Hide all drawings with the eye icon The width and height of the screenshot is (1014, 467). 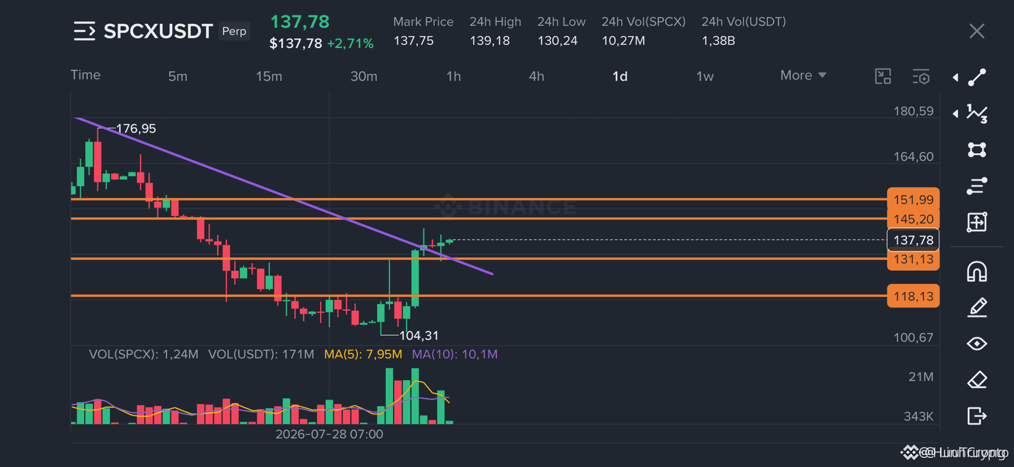coord(977,343)
